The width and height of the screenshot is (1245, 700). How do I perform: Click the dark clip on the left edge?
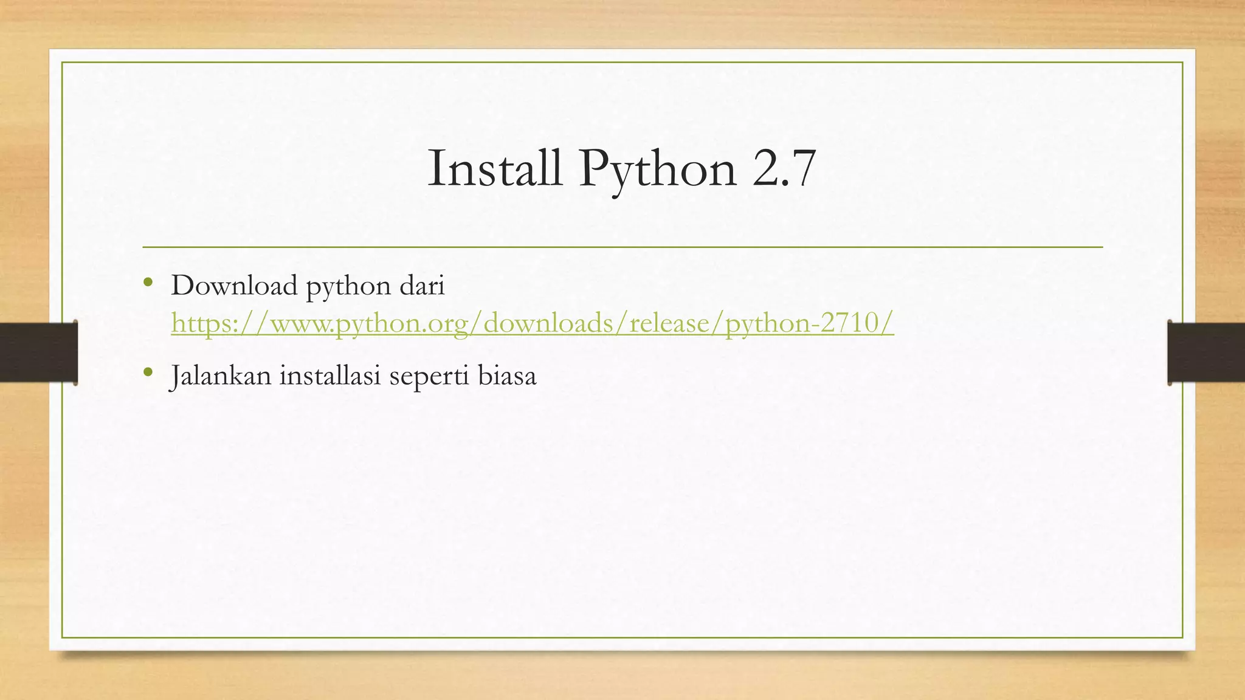point(39,352)
